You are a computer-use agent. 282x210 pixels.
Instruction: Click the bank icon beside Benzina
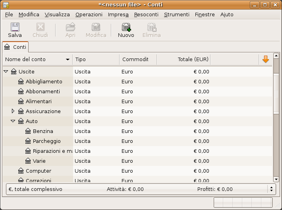pyautogui.click(x=28, y=131)
